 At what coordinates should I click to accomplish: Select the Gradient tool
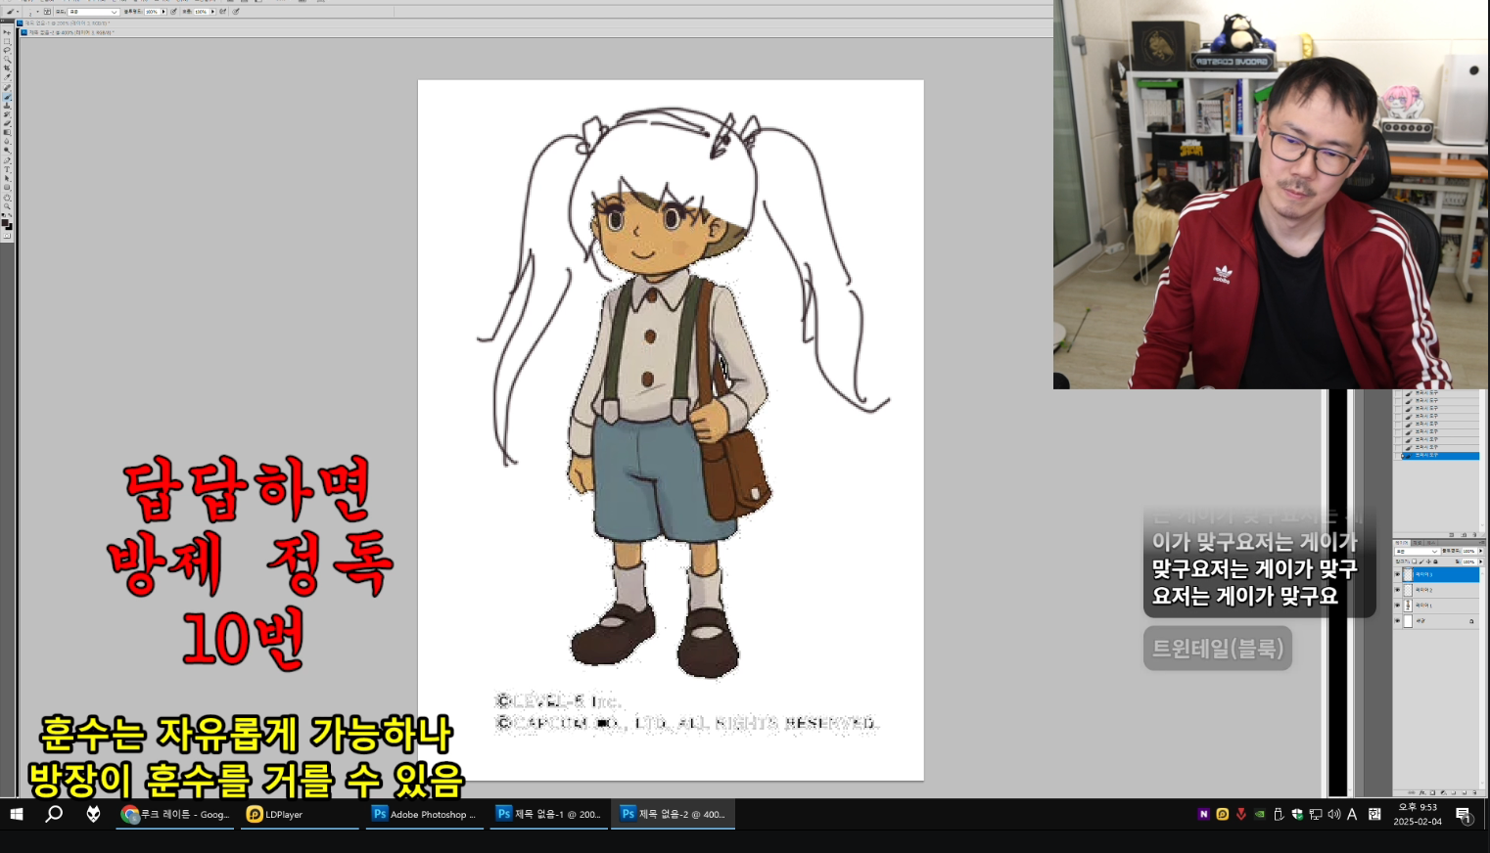tap(8, 132)
